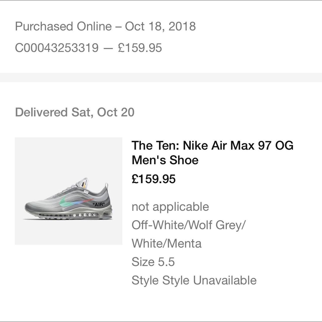Click the "Style Style Unavailable" line
Viewport: 322px width, 322px height.
point(194,280)
